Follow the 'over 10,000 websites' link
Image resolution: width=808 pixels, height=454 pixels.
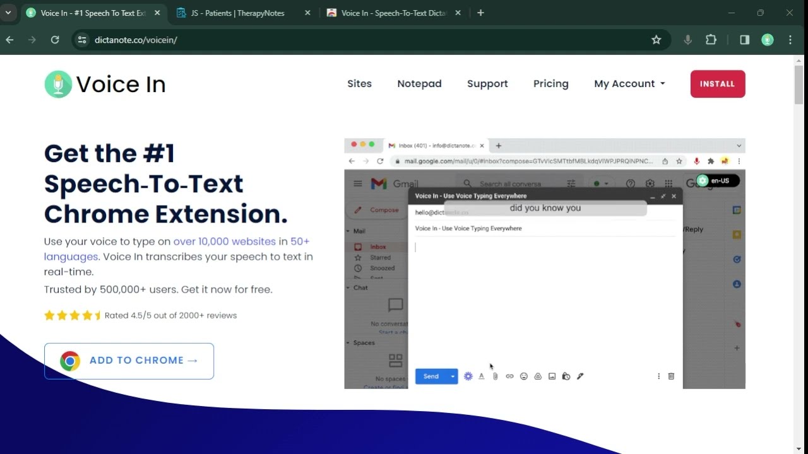(x=225, y=242)
